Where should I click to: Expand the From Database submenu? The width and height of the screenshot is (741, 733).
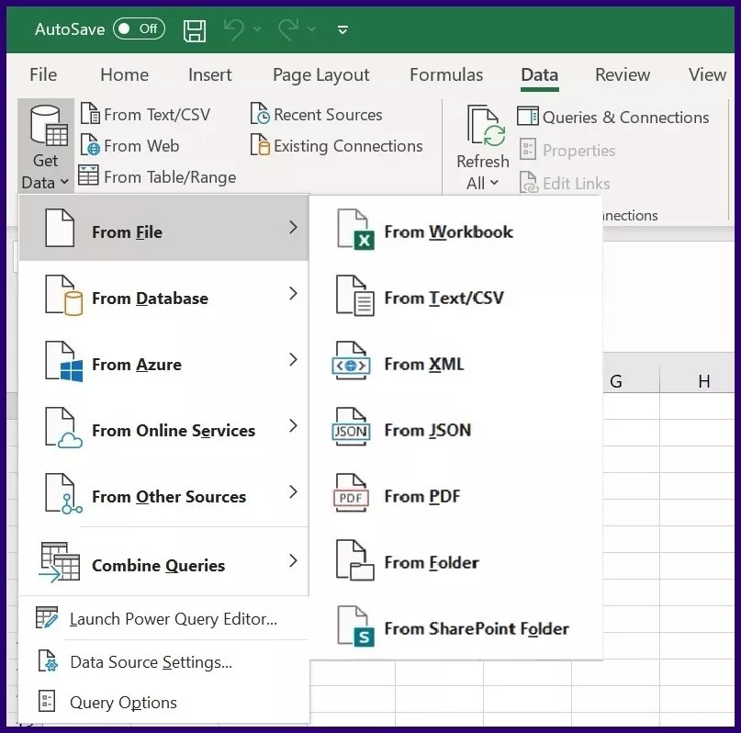(x=163, y=298)
